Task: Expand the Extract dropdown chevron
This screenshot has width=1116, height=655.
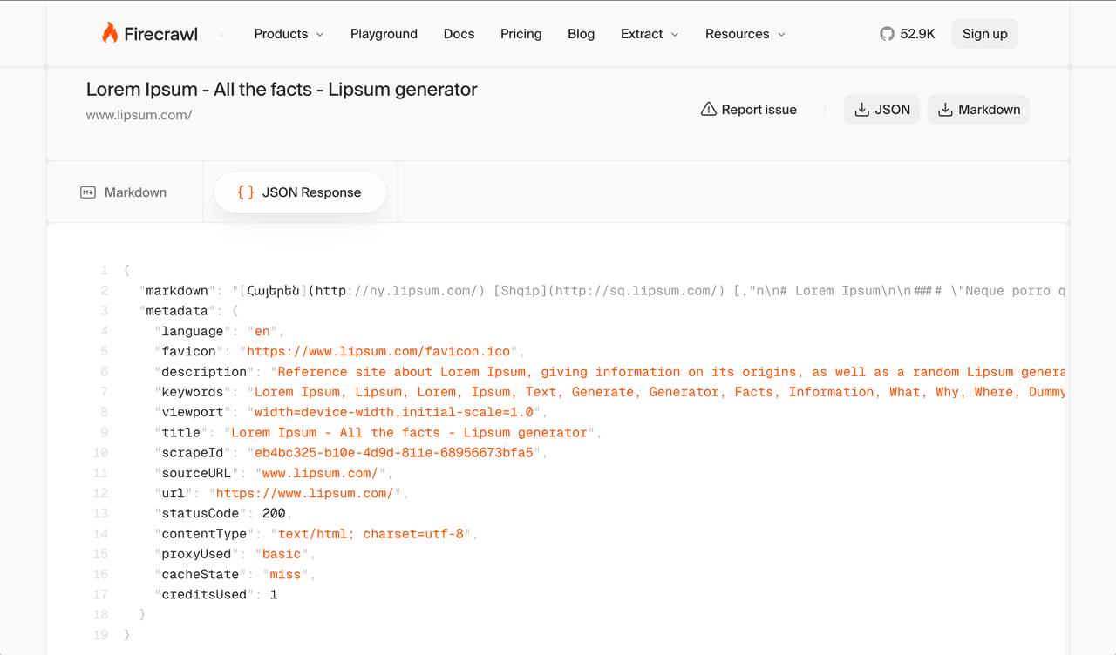Action: pyautogui.click(x=674, y=35)
